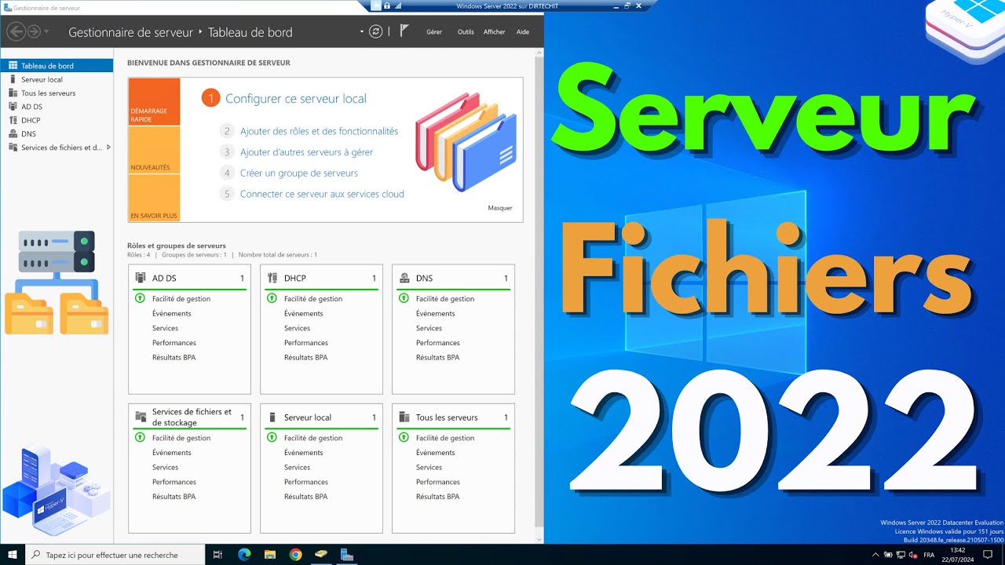Click DNS green manageability status icon

point(404,299)
